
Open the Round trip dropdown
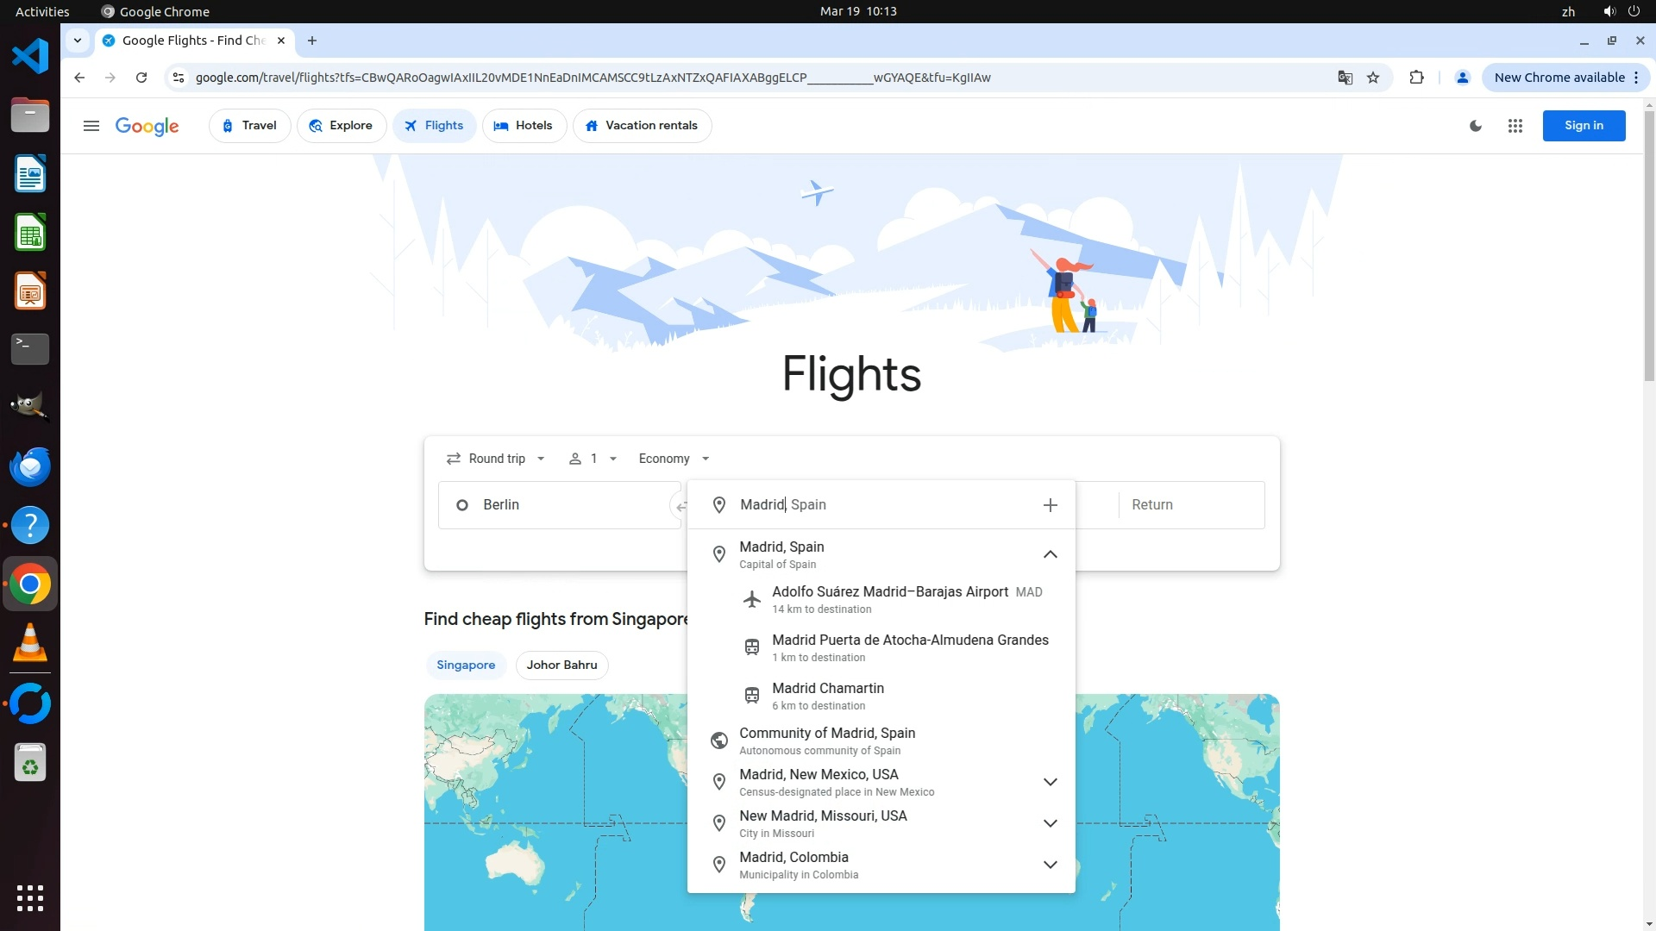pyautogui.click(x=496, y=459)
